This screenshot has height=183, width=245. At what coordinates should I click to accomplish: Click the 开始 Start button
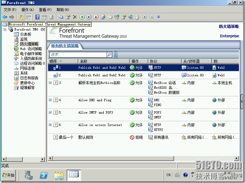[x=9, y=175]
